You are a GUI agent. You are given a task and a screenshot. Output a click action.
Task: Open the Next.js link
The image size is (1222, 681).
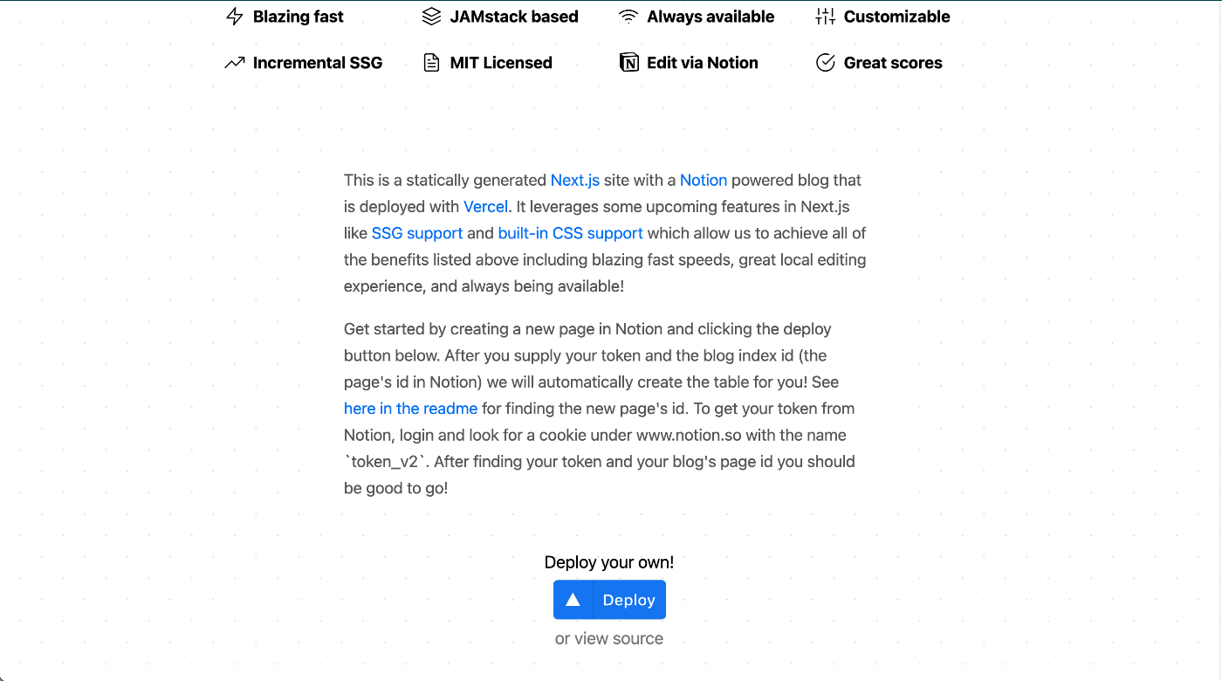574,181
